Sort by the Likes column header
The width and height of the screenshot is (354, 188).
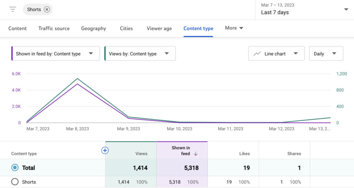(x=244, y=153)
